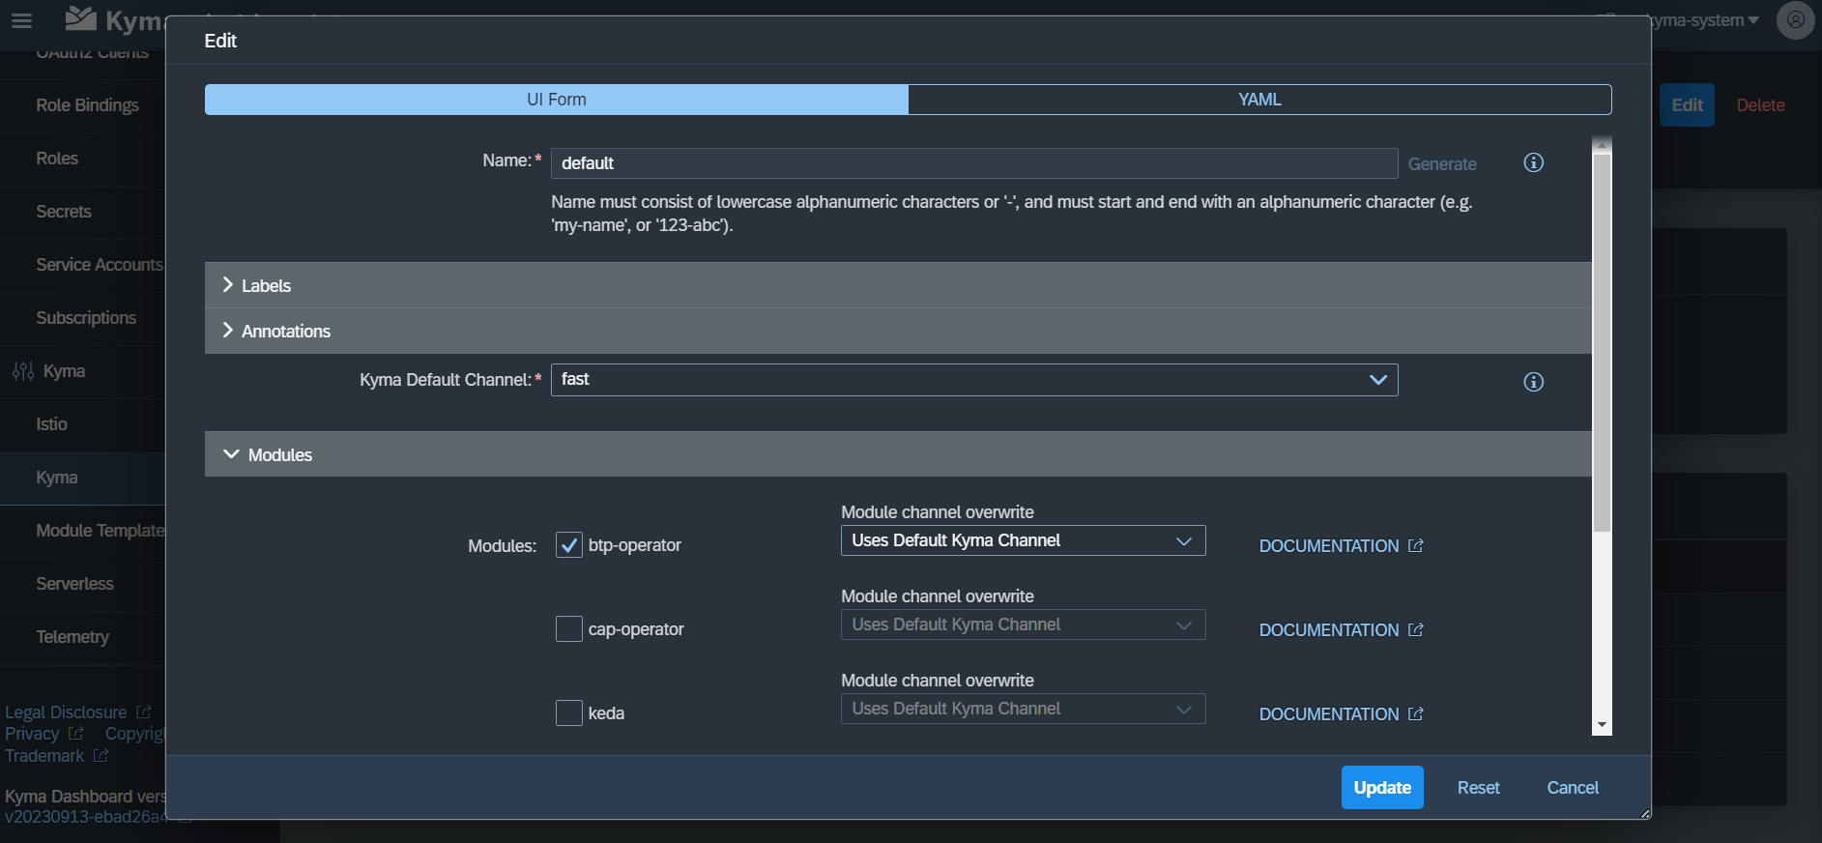Open Istio in the sidebar

[51, 424]
